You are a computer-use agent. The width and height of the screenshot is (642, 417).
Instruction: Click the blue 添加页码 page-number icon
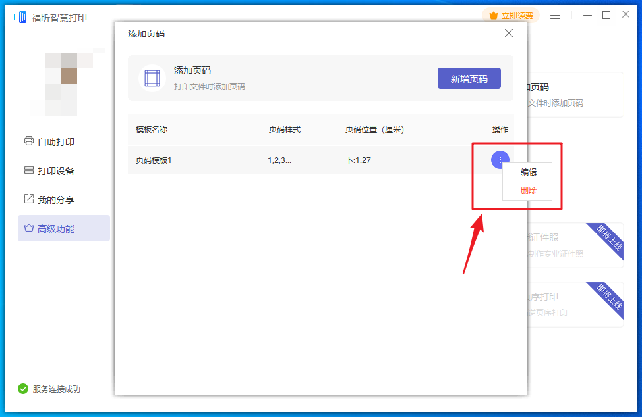click(152, 79)
